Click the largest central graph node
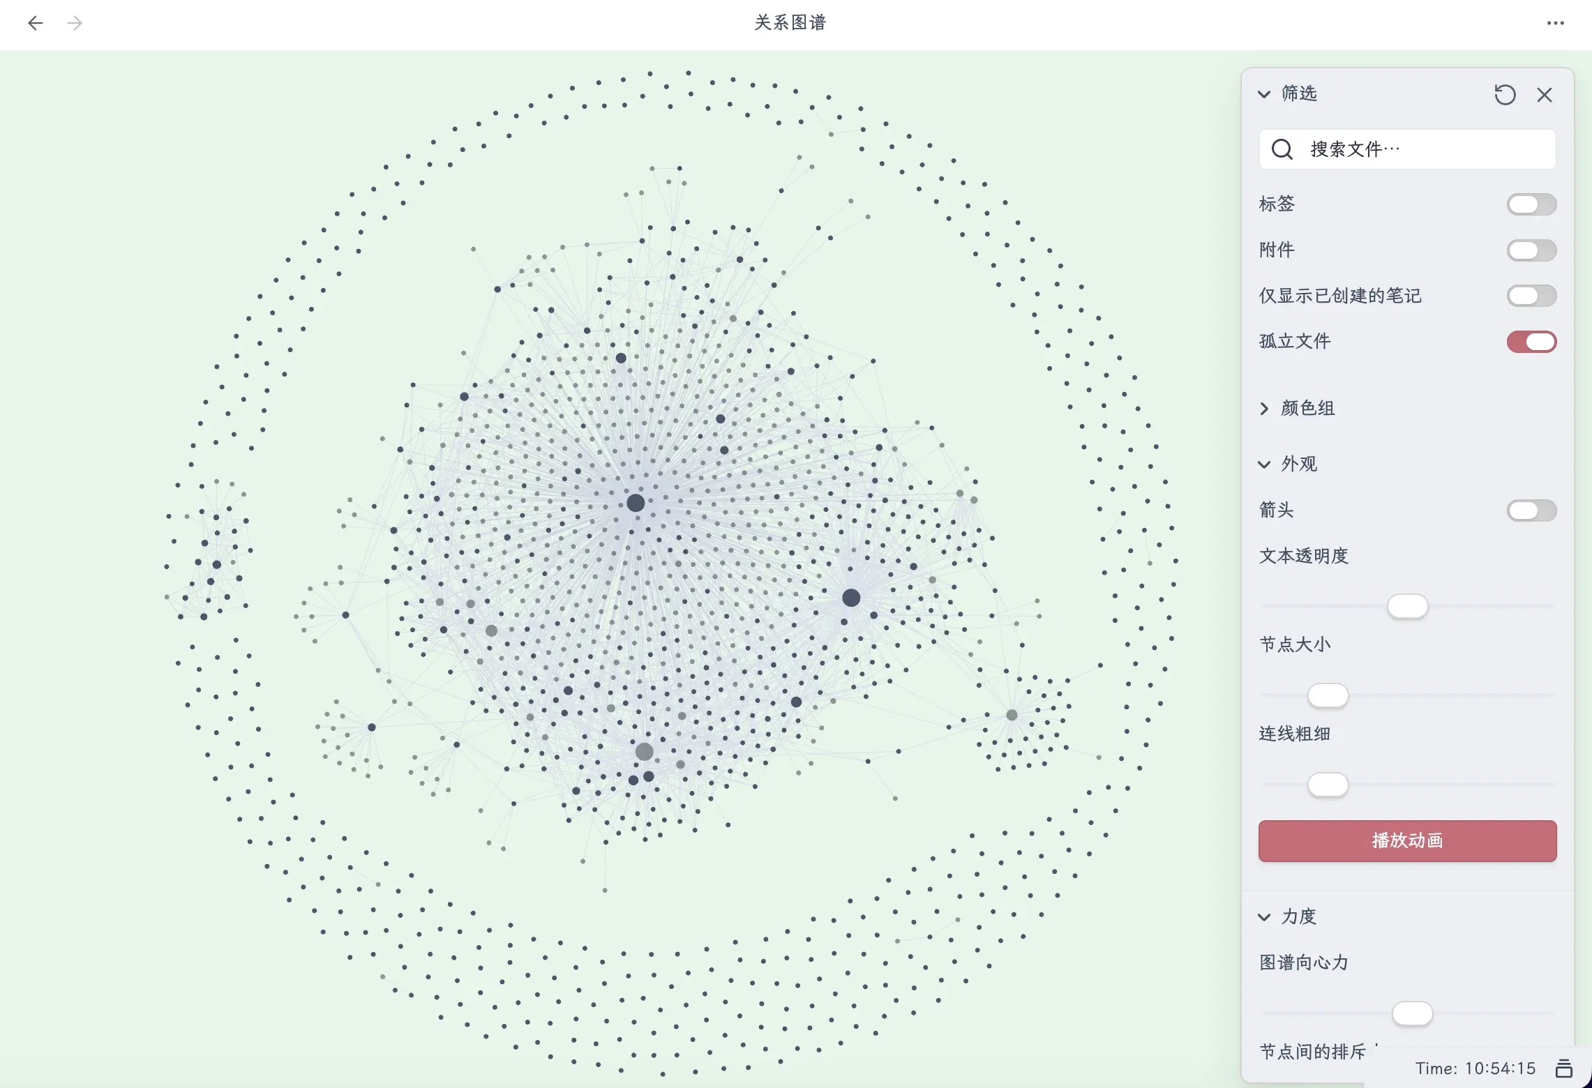Image resolution: width=1592 pixels, height=1088 pixels. [636, 503]
